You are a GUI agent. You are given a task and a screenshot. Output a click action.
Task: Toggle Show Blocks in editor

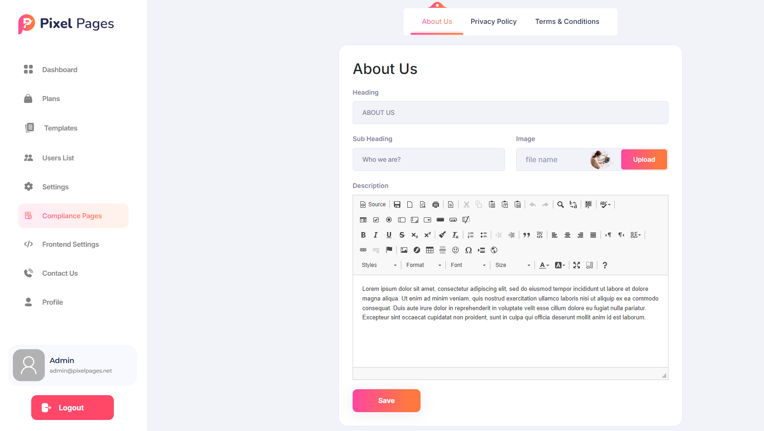[590, 265]
